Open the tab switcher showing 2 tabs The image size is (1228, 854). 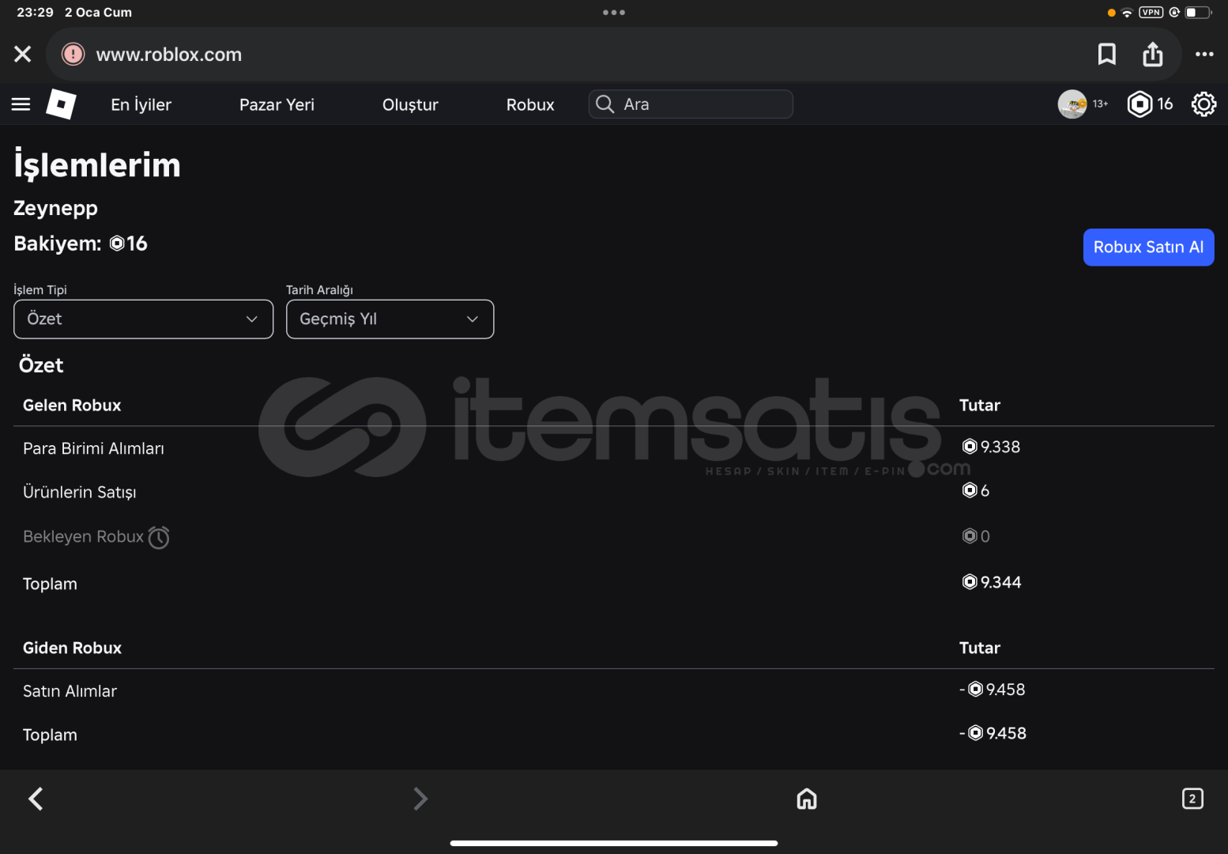pos(1192,799)
